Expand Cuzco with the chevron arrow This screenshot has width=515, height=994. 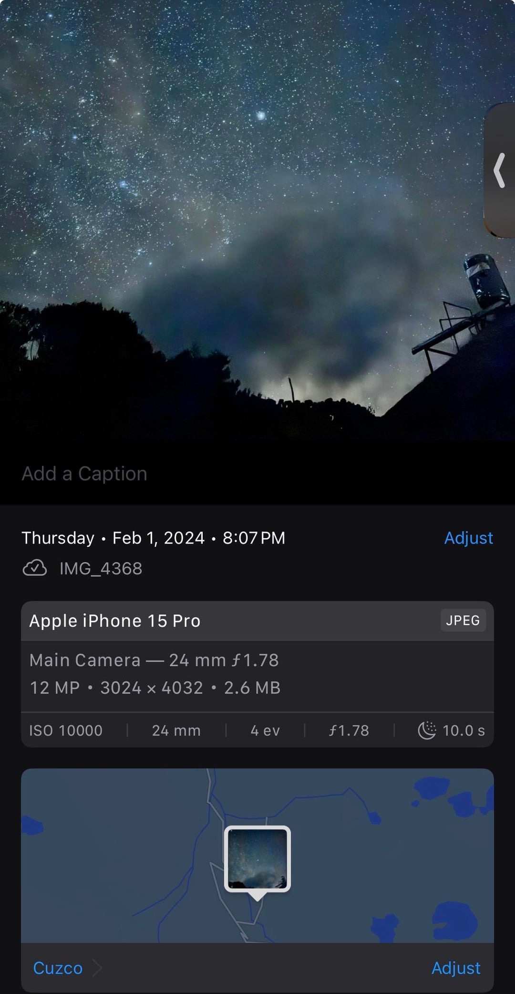pos(97,968)
